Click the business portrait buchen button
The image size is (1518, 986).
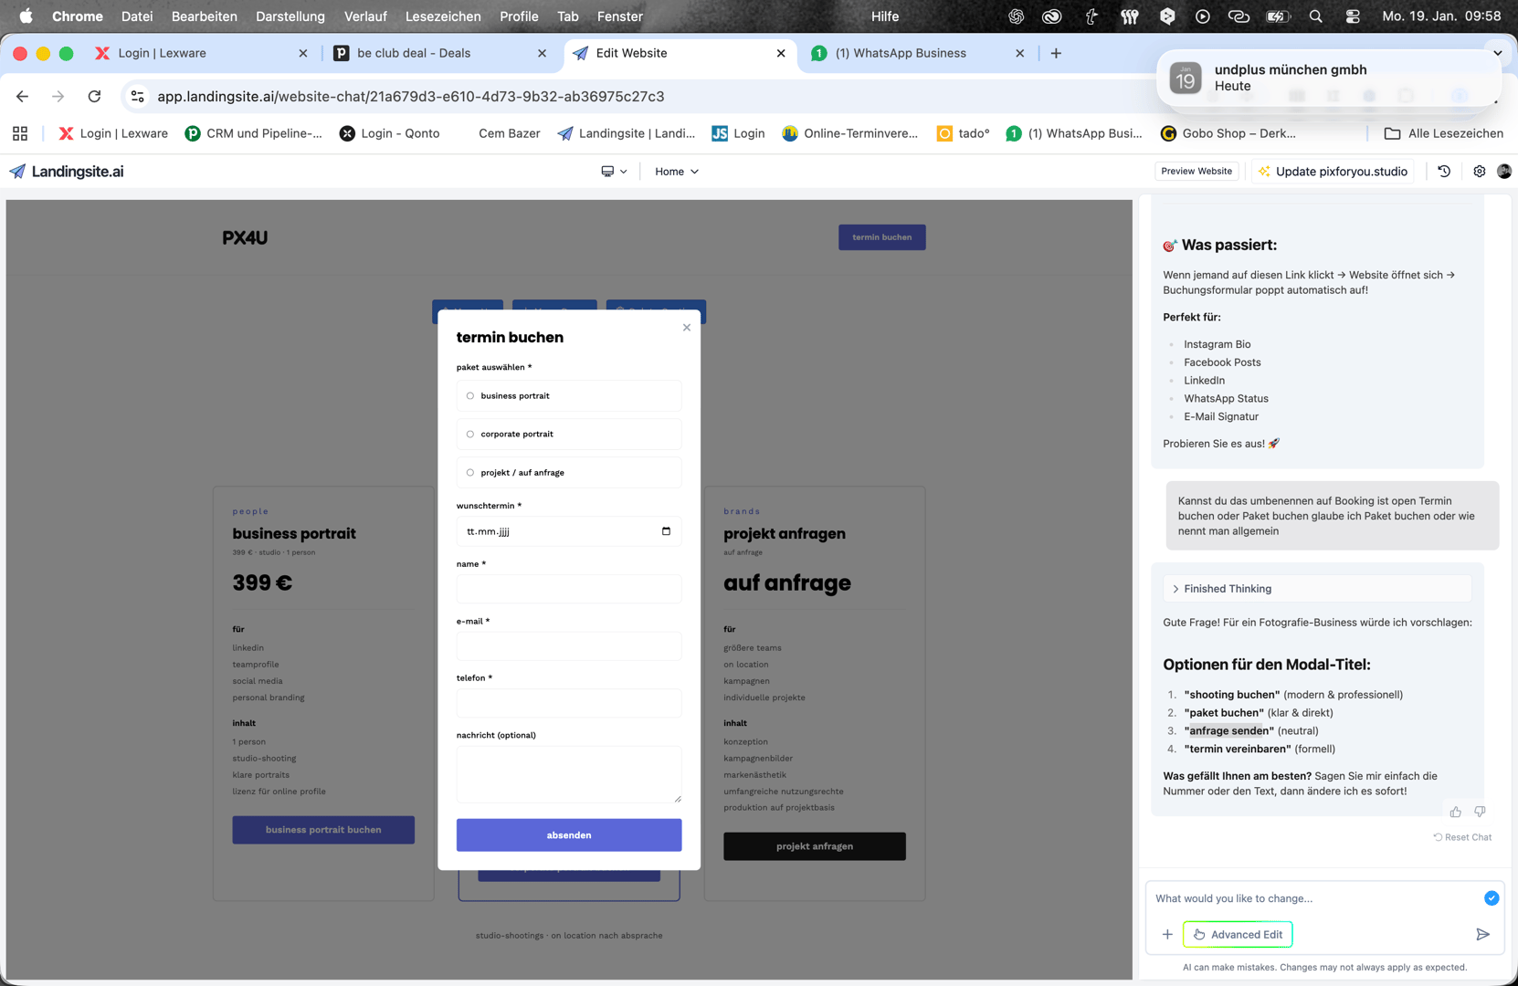coord(323,830)
